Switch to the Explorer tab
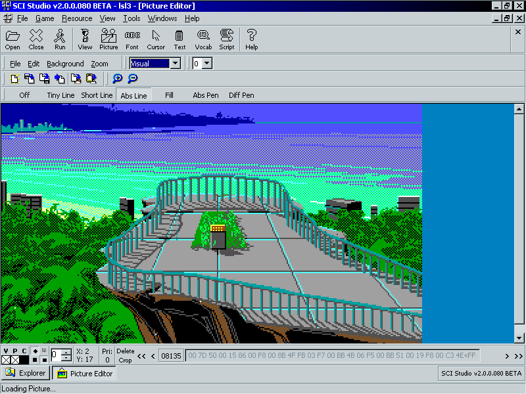 (26, 374)
